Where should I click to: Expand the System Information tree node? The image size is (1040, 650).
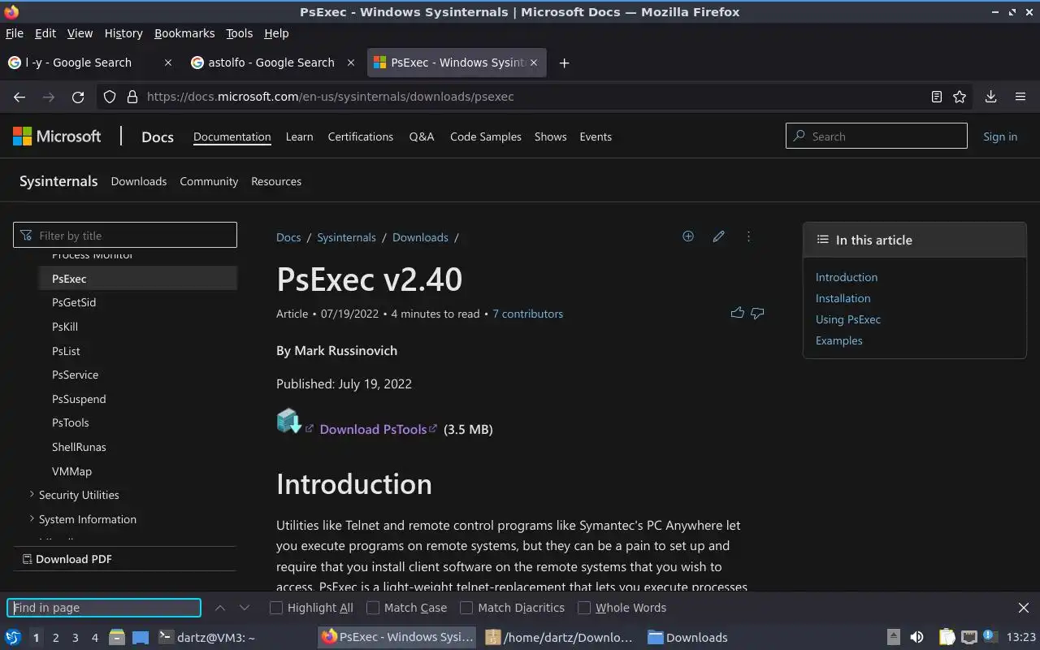click(32, 518)
